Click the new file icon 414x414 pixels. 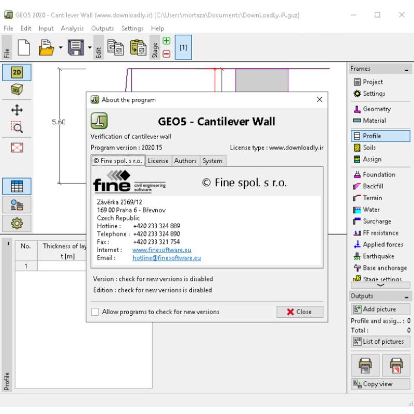click(24, 48)
